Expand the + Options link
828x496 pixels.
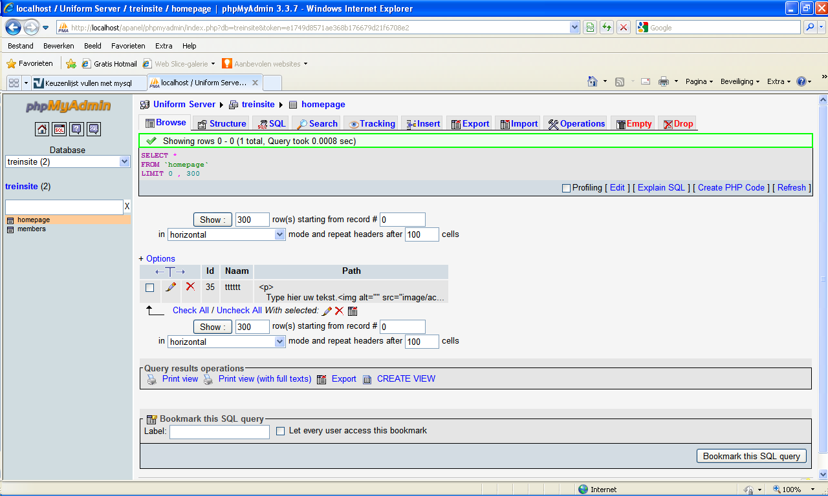(157, 259)
